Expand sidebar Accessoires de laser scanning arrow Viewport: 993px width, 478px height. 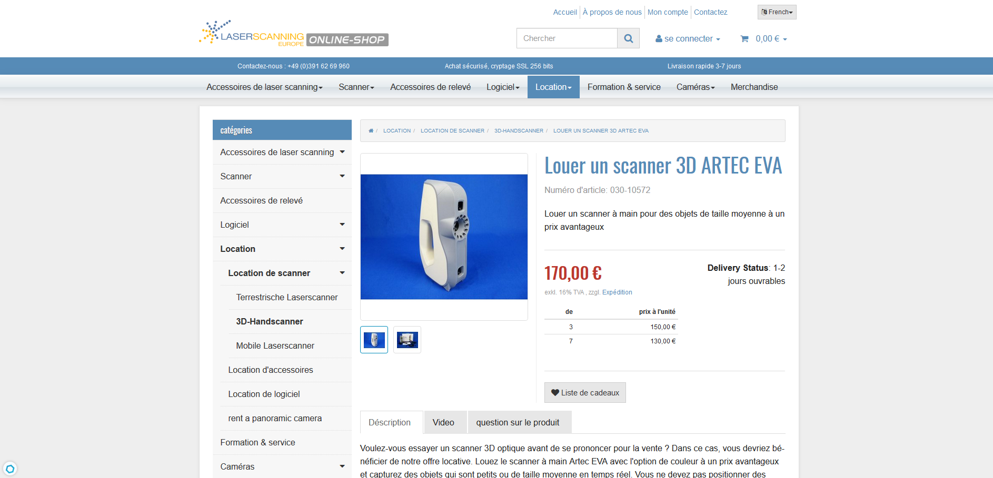[342, 152]
